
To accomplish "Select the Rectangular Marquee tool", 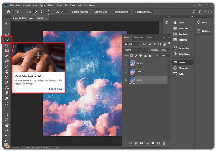I will point(7,29).
